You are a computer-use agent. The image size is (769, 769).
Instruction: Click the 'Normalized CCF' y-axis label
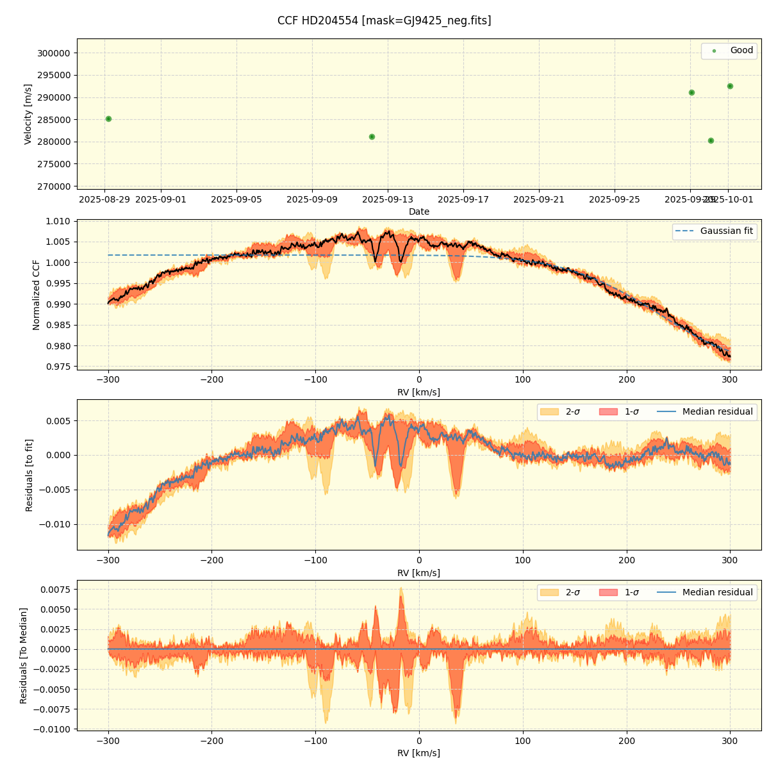point(37,295)
